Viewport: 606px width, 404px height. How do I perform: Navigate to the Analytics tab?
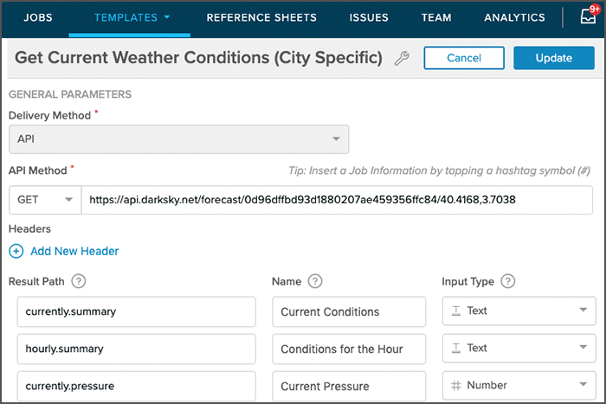pos(514,17)
